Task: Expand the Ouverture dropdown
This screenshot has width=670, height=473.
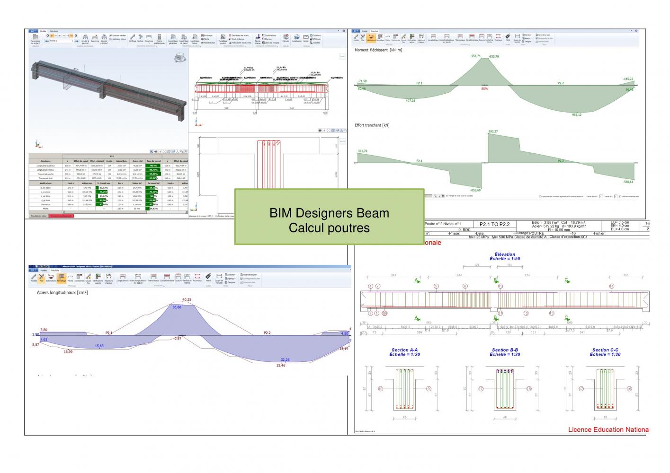Action: (149, 39)
